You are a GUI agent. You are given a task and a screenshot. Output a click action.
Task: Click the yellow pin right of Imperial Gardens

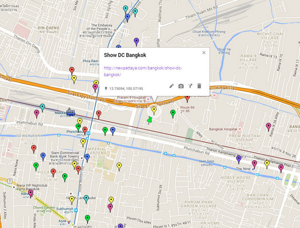tap(119, 166)
